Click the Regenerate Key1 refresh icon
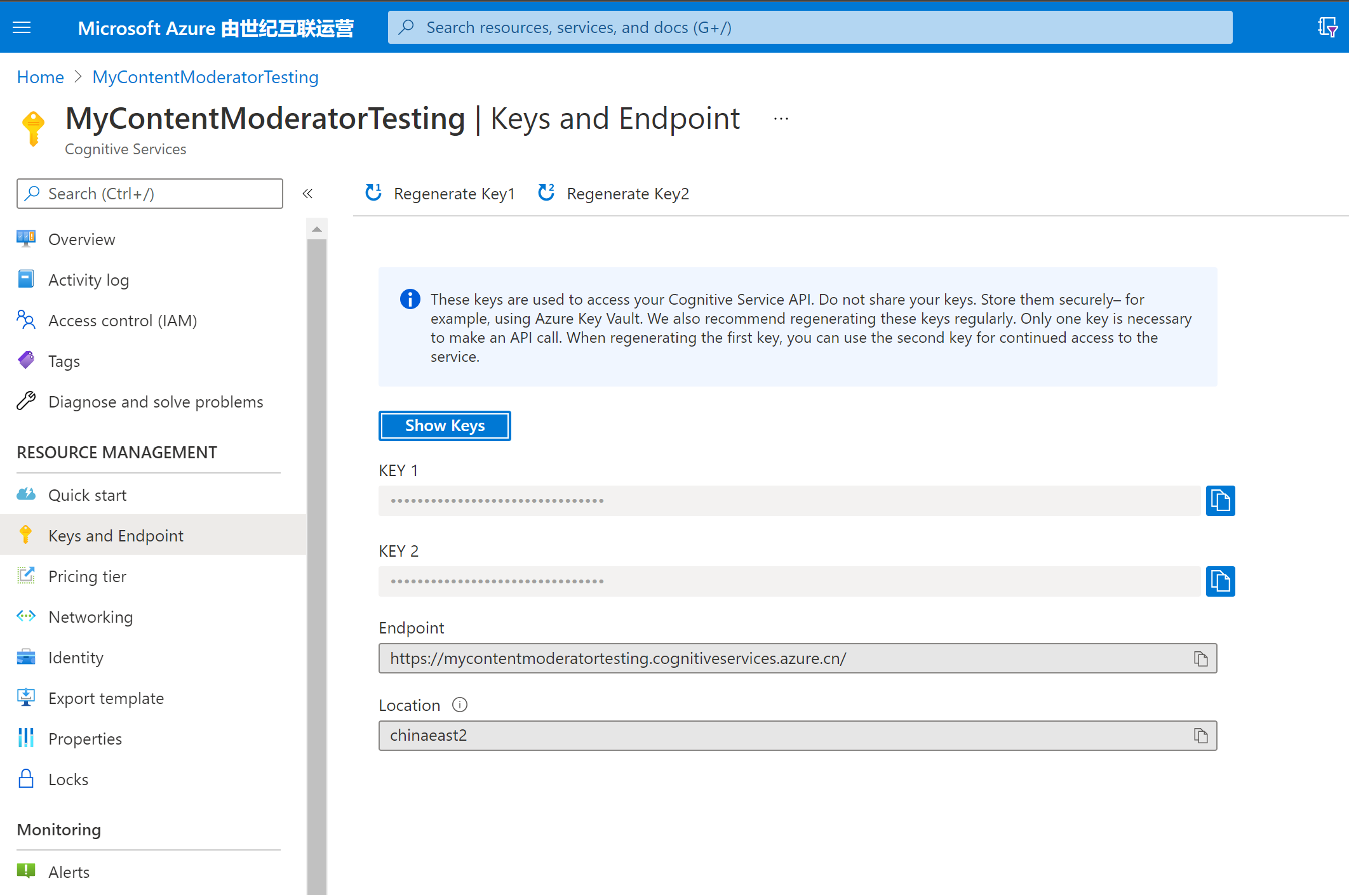This screenshot has width=1349, height=895. pos(373,192)
